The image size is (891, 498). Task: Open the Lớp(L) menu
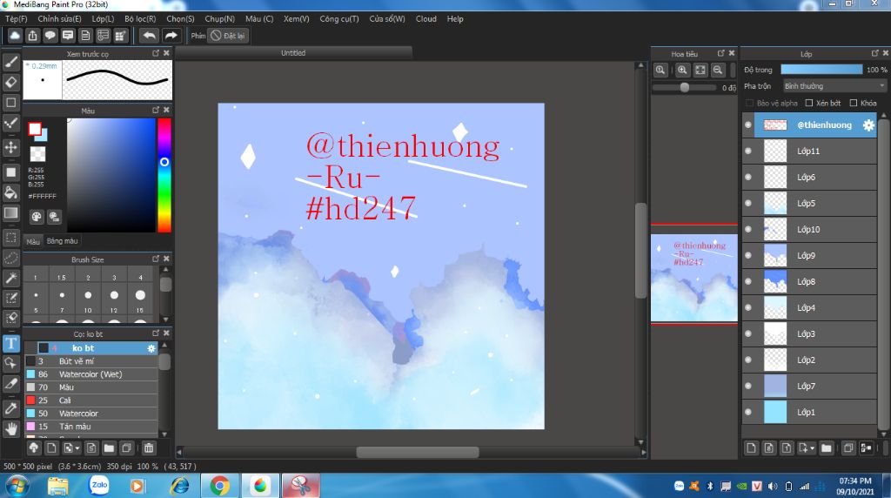tap(103, 19)
